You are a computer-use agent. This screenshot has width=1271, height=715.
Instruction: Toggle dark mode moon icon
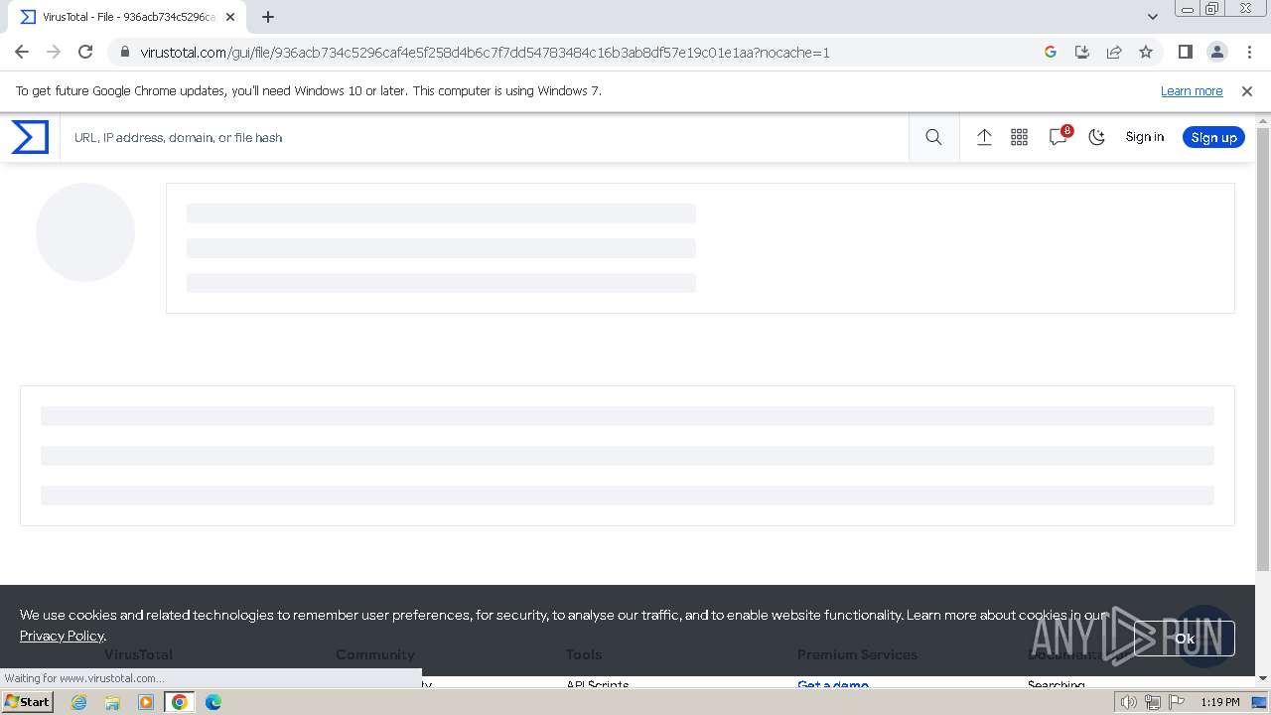coord(1096,137)
